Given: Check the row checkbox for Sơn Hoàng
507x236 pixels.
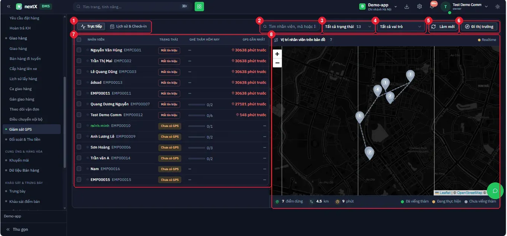Looking at the screenshot, I should point(79,147).
